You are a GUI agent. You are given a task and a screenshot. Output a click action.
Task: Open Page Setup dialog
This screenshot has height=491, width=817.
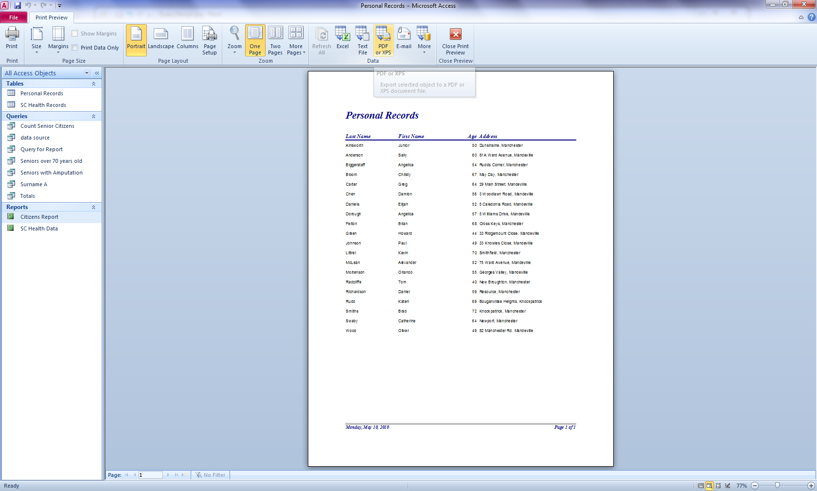coord(210,40)
